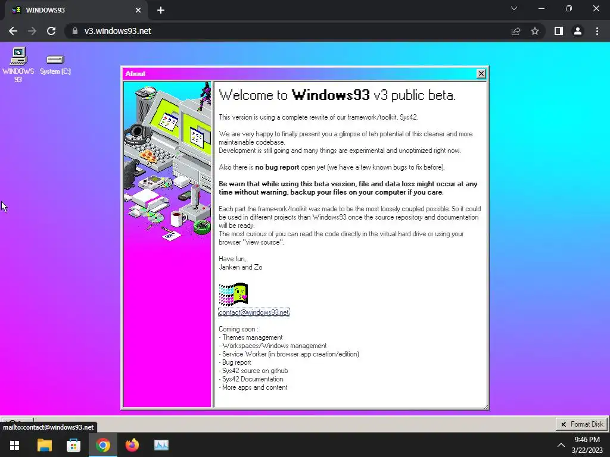This screenshot has width=610, height=457.
Task: Reload the Windows93 page
Action: coord(51,31)
